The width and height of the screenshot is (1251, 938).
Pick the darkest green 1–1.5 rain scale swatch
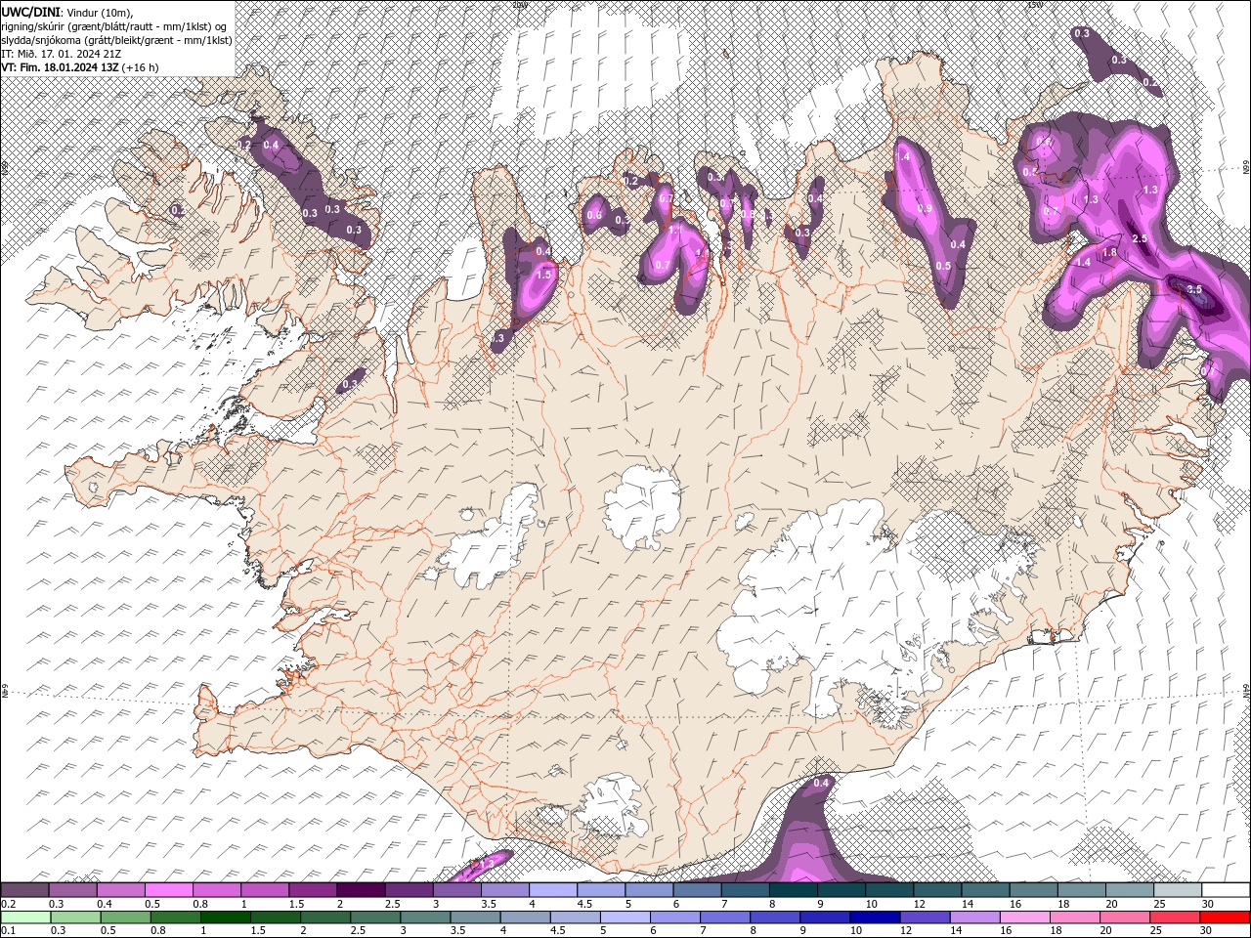pos(227,917)
